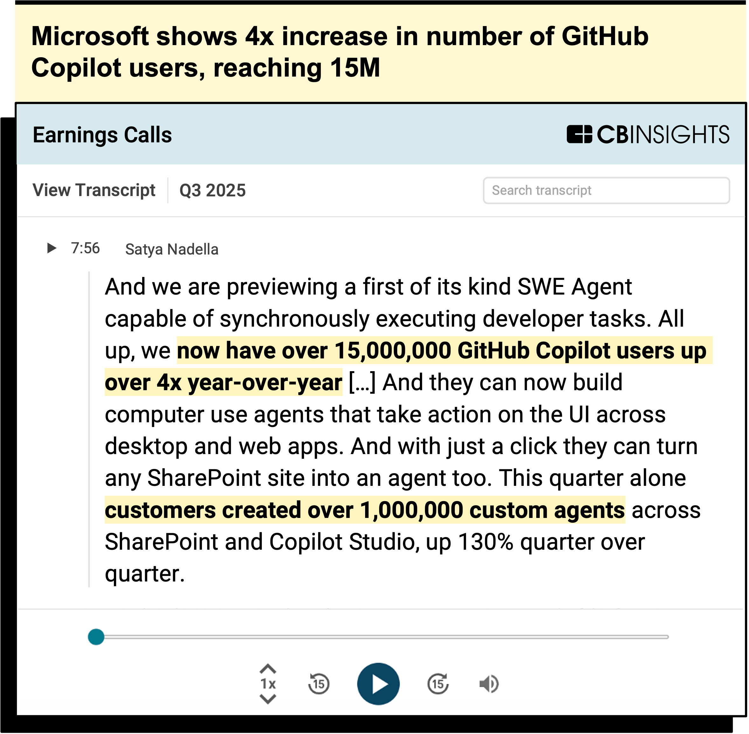Mute the audio with speaker icon
Screen dimensions: 749x734
click(489, 684)
